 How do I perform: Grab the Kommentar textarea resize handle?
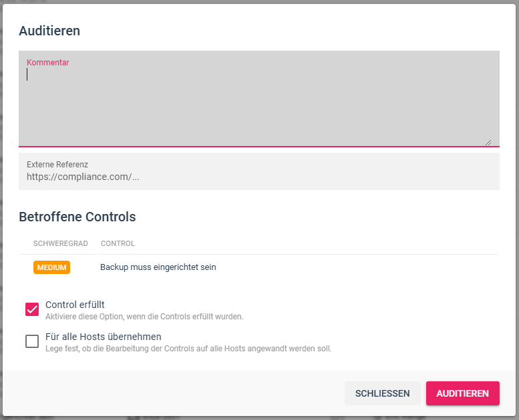(x=488, y=141)
